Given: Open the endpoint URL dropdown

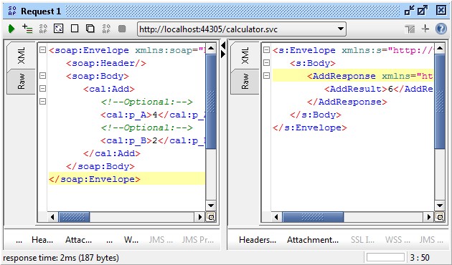Looking at the screenshot, I should pos(341,29).
